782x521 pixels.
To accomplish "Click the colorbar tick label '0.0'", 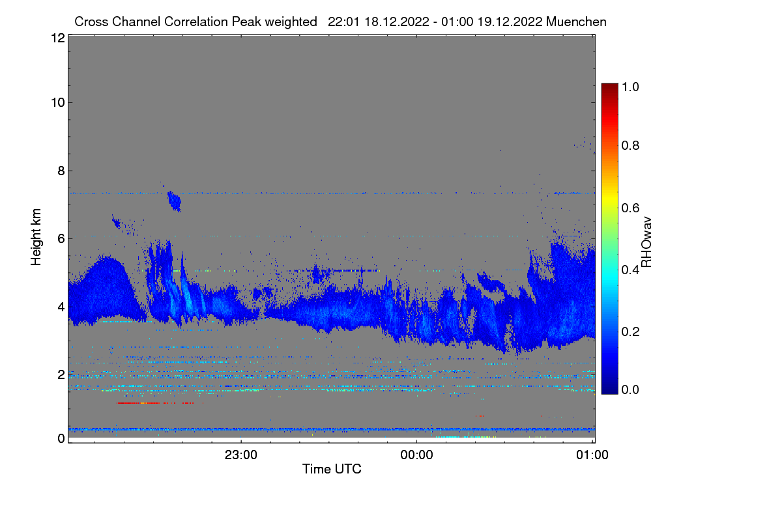I will coord(630,389).
